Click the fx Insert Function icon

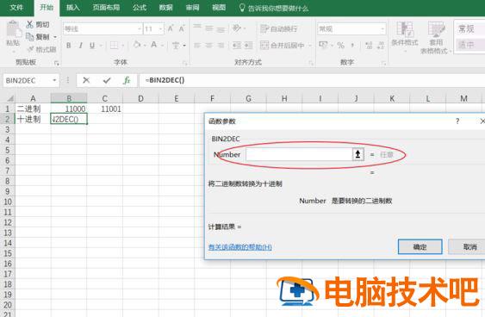[x=127, y=80]
